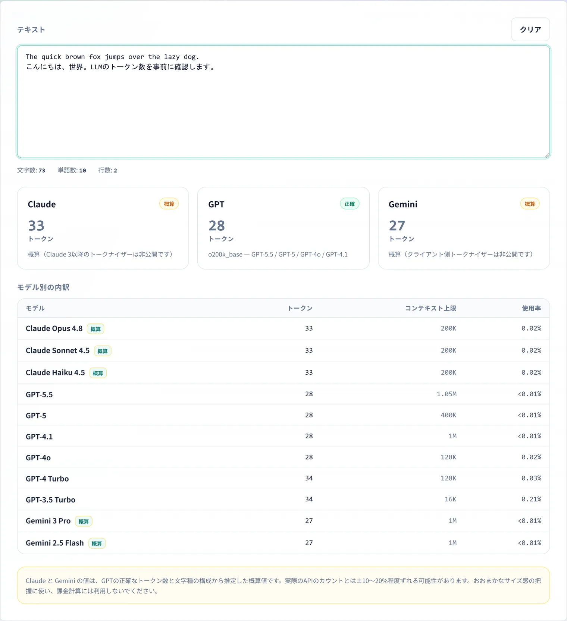
Task: Click the 概算 badge beside Gemini 3 Pro
Action: (84, 521)
